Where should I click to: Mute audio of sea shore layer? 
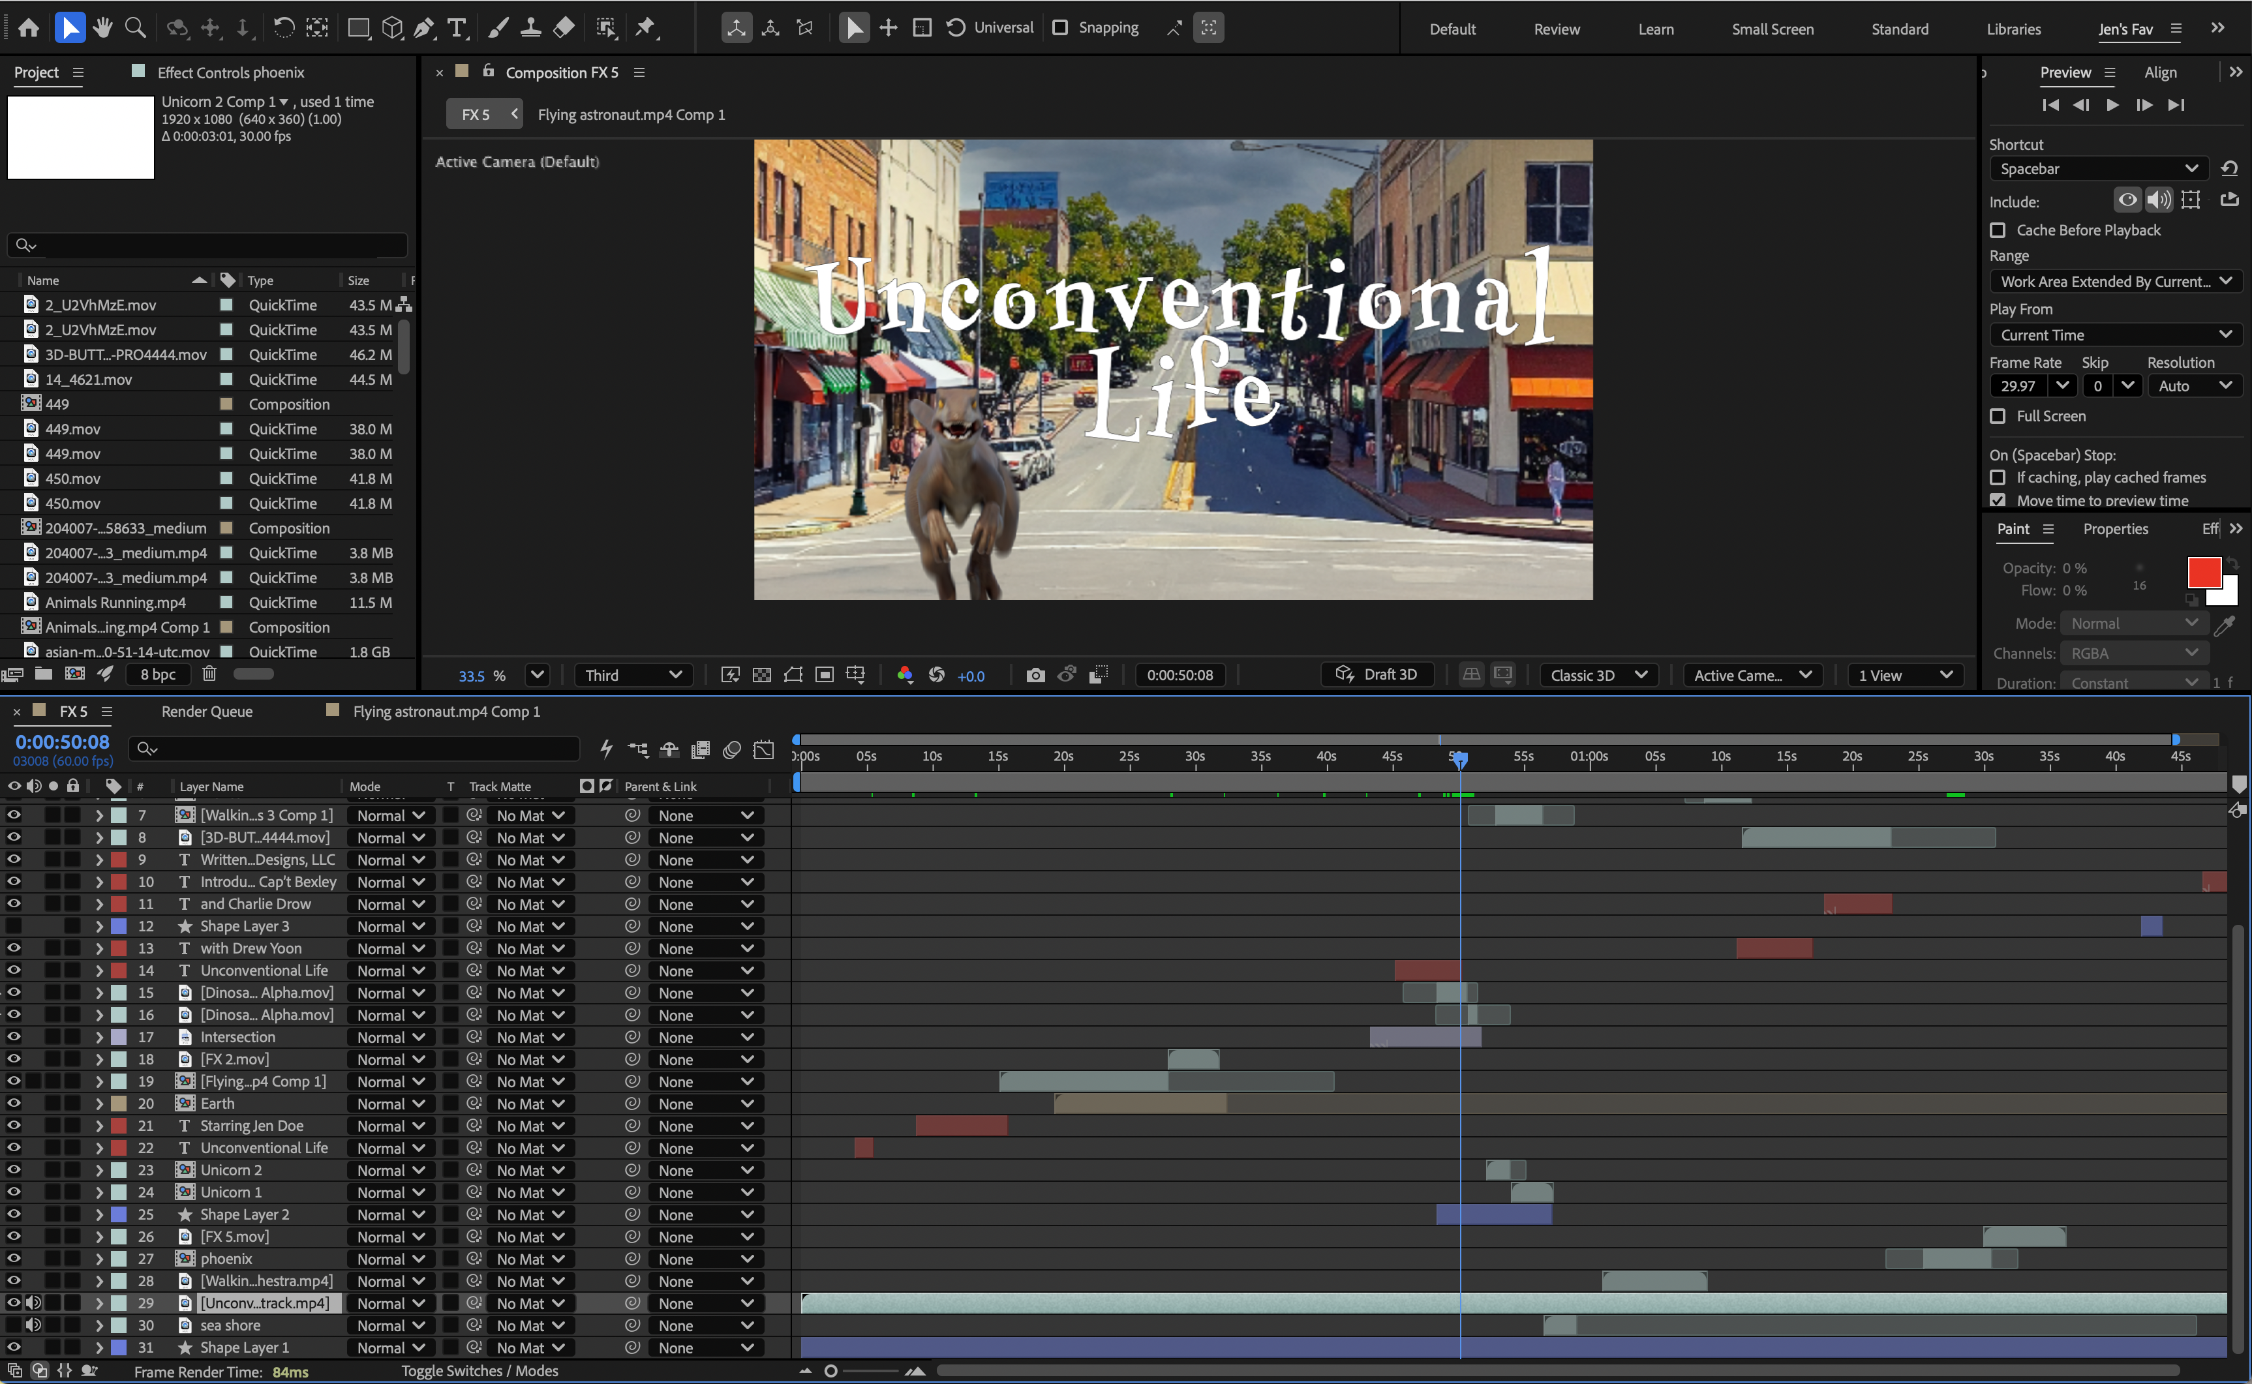(33, 1325)
